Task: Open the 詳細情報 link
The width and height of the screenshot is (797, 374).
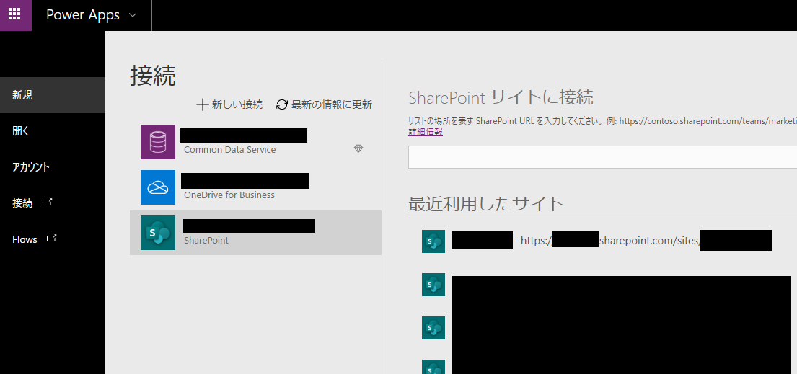Action: [x=426, y=132]
